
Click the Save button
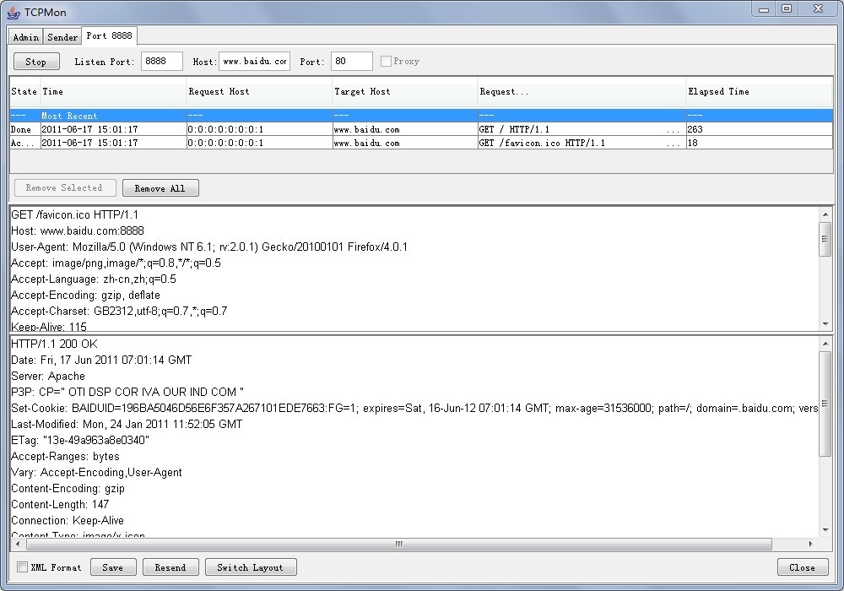(x=113, y=567)
